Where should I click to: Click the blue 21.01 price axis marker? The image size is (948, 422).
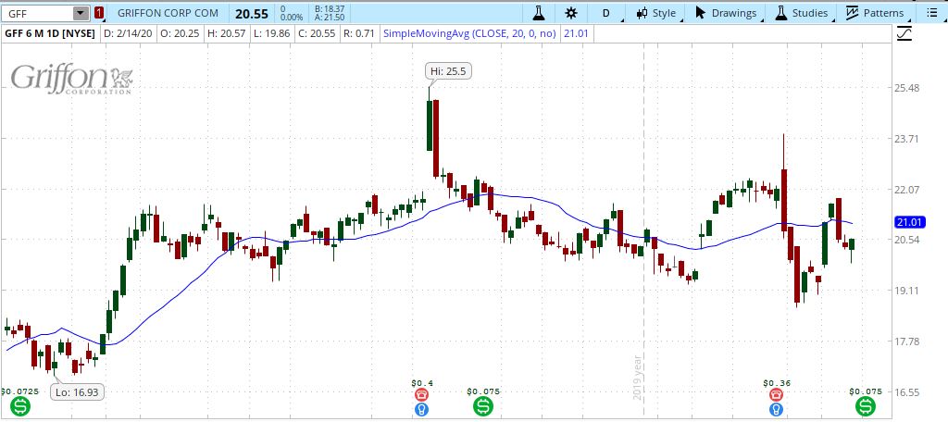point(908,222)
